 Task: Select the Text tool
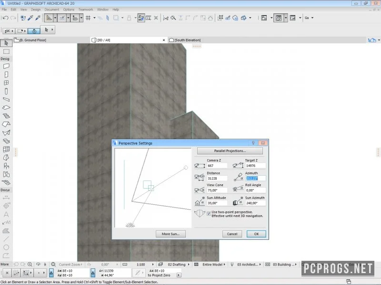click(x=6, y=214)
